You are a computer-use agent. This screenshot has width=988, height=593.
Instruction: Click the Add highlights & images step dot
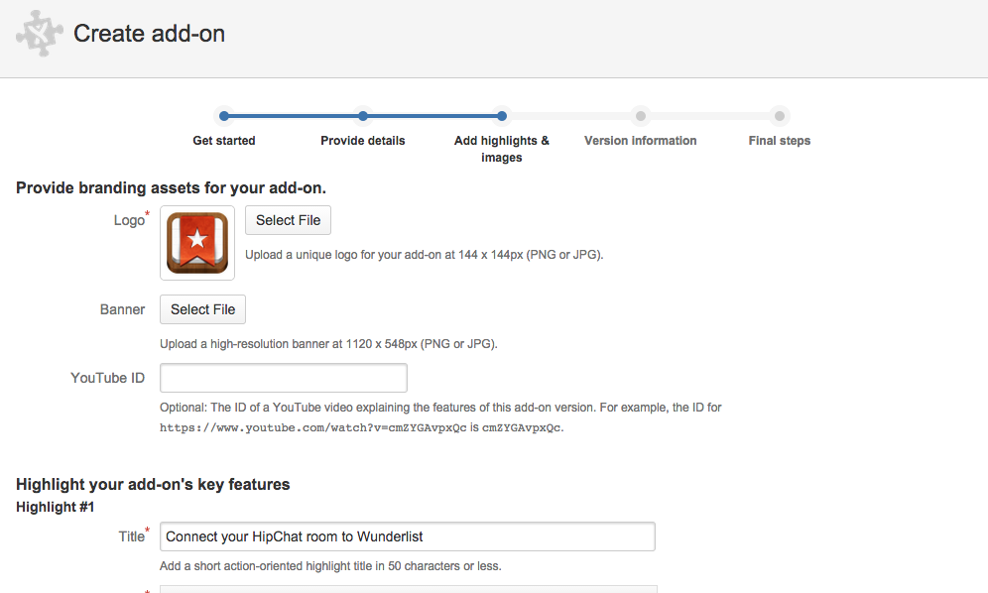click(502, 116)
